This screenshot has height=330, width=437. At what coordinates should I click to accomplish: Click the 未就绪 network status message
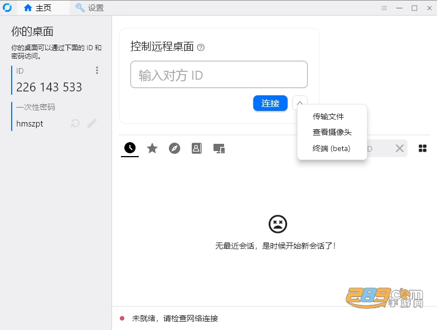175,318
